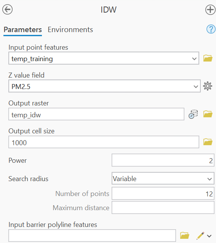Click the Power value field

[x=163, y=160]
